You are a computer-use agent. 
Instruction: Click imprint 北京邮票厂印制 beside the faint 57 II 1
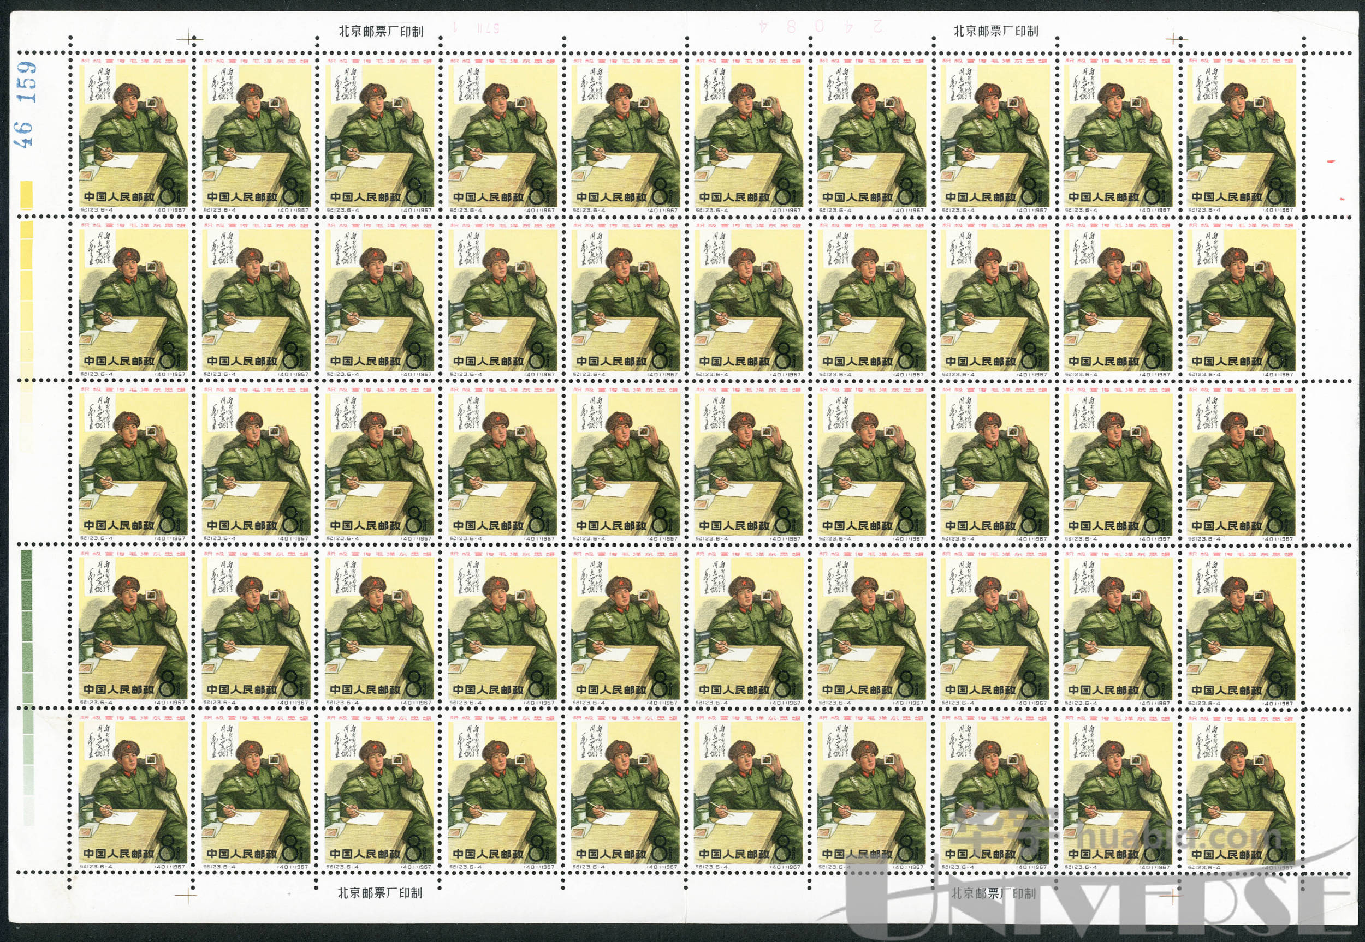pos(381,31)
